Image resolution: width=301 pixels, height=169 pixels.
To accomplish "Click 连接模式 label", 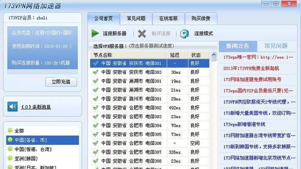I will pos(204,34).
